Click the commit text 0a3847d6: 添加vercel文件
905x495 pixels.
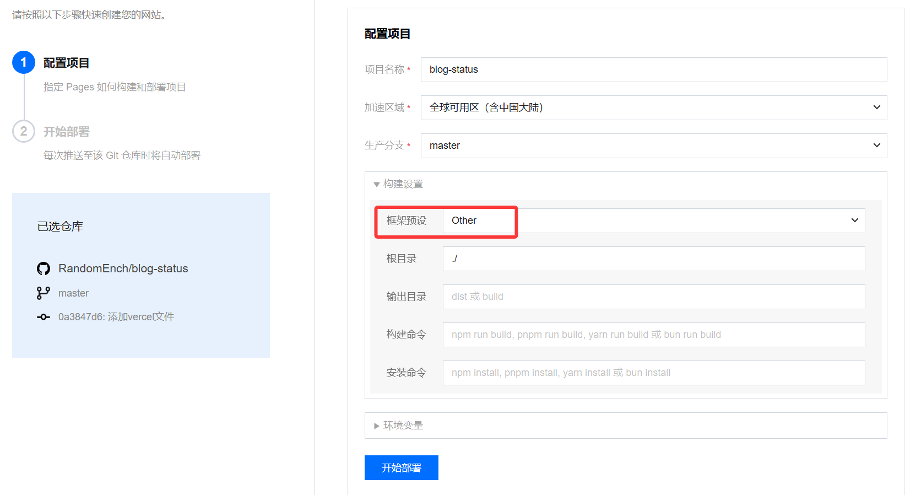[116, 317]
